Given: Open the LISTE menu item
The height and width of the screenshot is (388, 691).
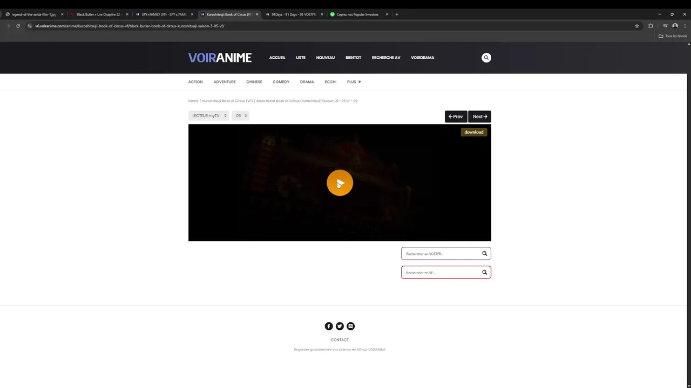Looking at the screenshot, I should coord(301,58).
